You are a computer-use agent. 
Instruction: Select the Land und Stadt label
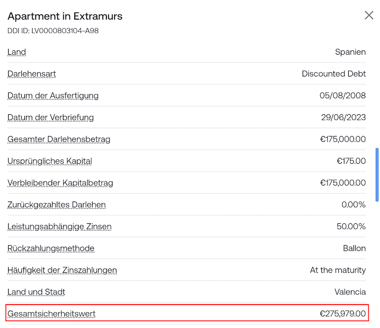coord(36,292)
